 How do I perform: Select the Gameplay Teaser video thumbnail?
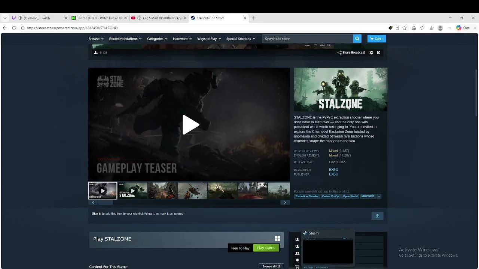click(x=103, y=191)
